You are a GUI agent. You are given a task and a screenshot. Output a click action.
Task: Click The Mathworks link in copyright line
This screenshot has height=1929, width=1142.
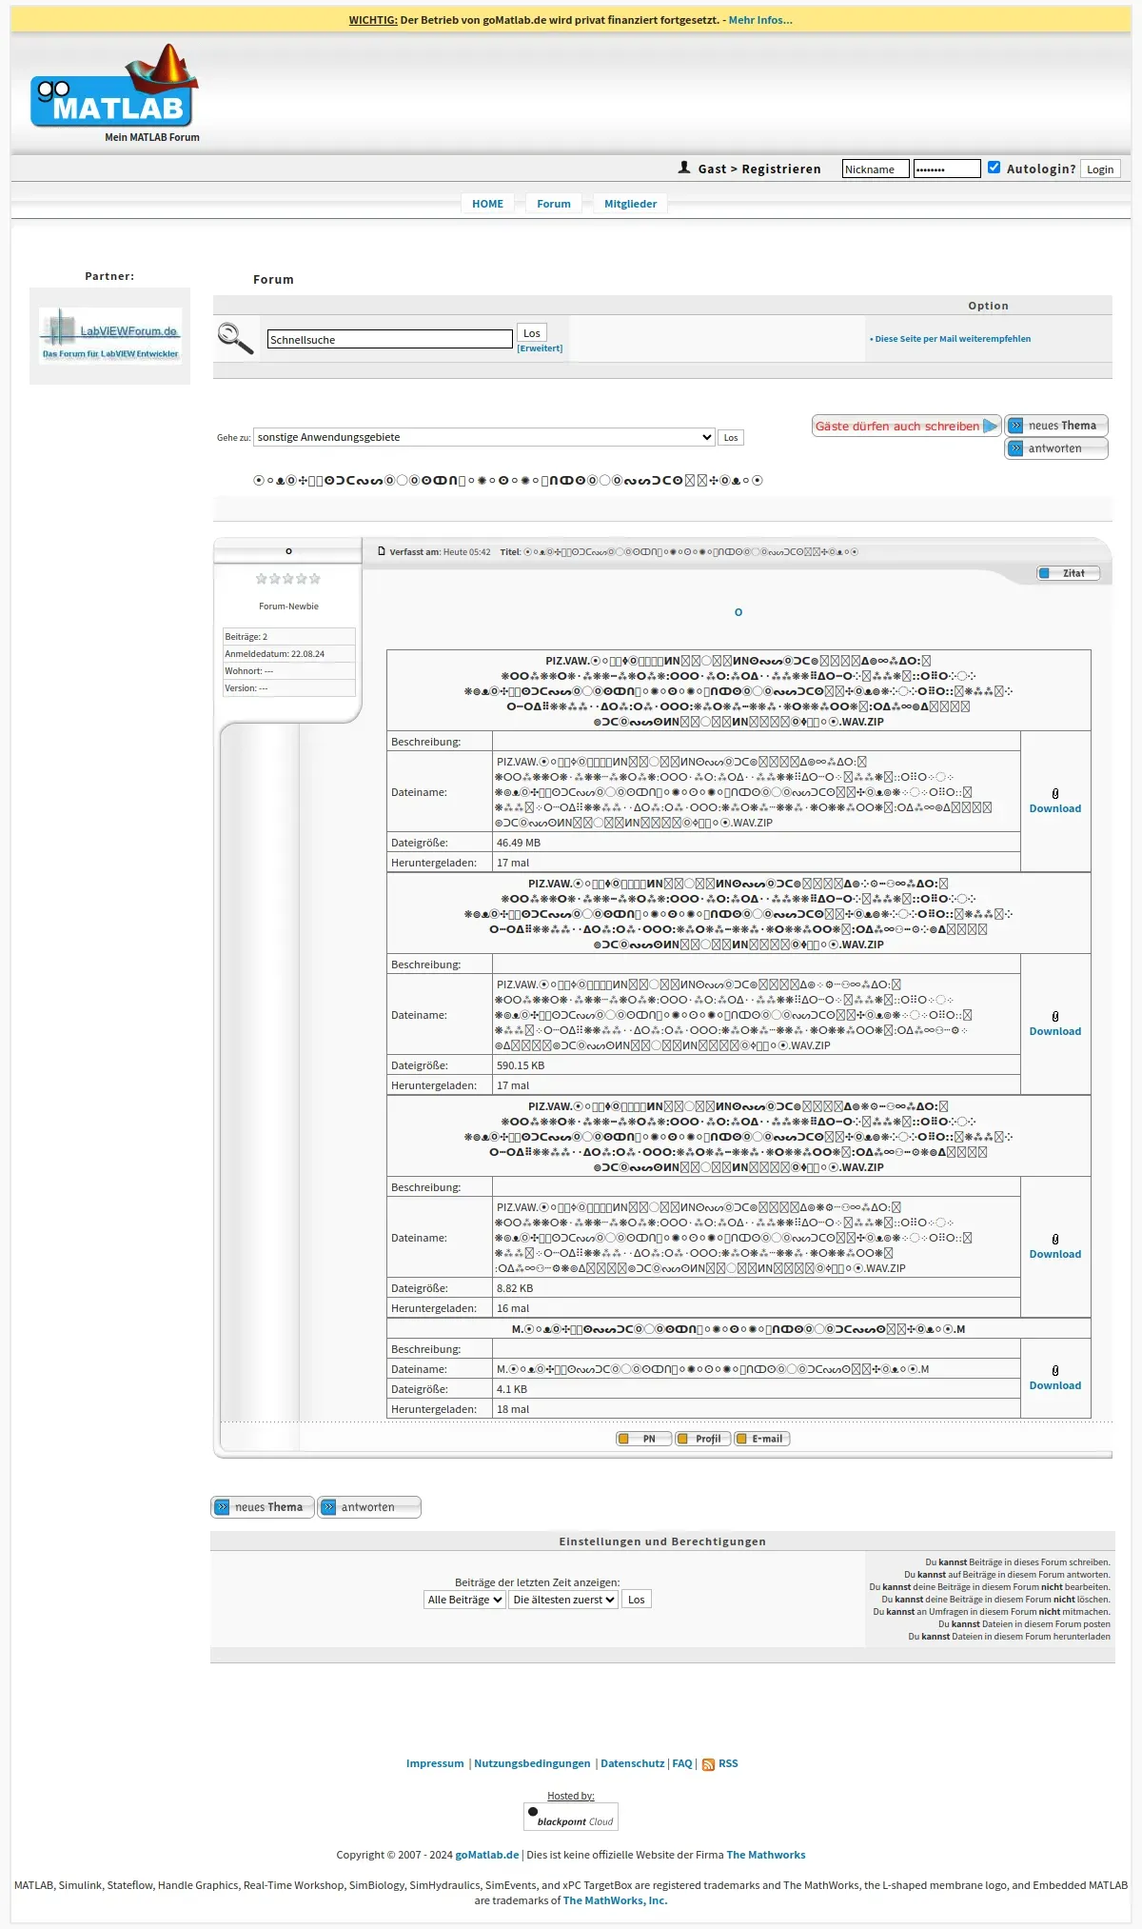point(766,1855)
